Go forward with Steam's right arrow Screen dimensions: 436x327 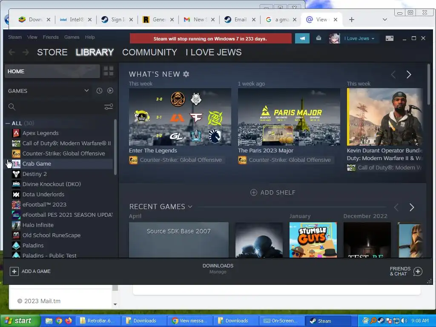coord(25,52)
